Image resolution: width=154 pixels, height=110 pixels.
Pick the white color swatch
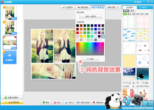(x=103, y=40)
